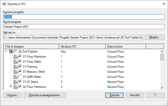Click the Nome progetto text field
The image size is (168, 106).
tap(84, 26)
